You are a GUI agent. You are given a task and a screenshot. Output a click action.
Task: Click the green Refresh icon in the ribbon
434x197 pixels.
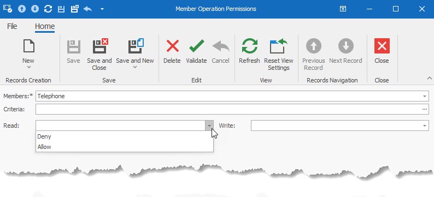pos(249,46)
